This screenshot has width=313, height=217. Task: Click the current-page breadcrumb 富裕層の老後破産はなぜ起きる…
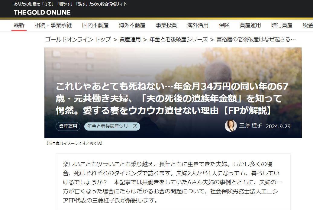256,40
